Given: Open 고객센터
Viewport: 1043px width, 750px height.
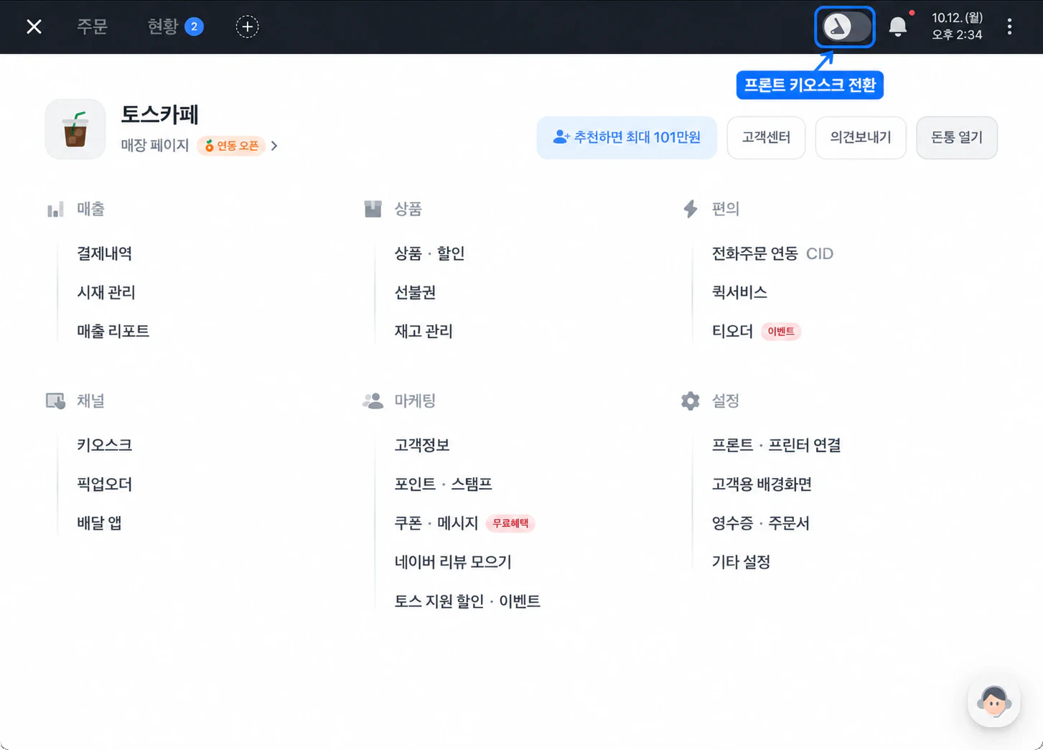Looking at the screenshot, I should (x=766, y=137).
